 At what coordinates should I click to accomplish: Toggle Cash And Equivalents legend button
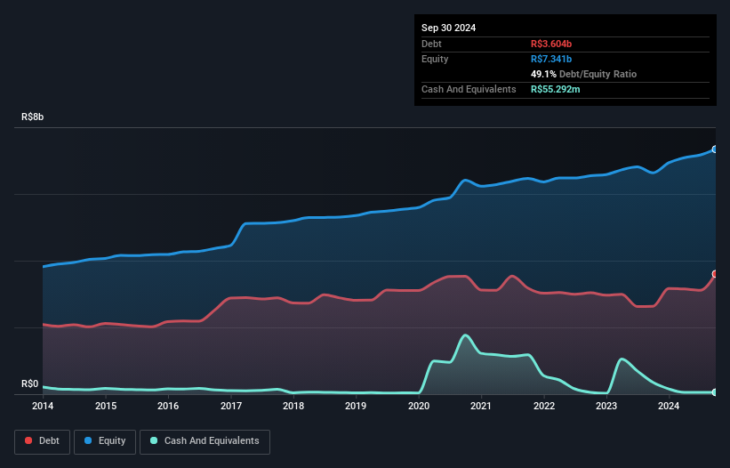tap(205, 441)
